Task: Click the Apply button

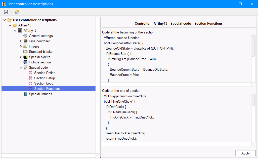Action: point(245,153)
